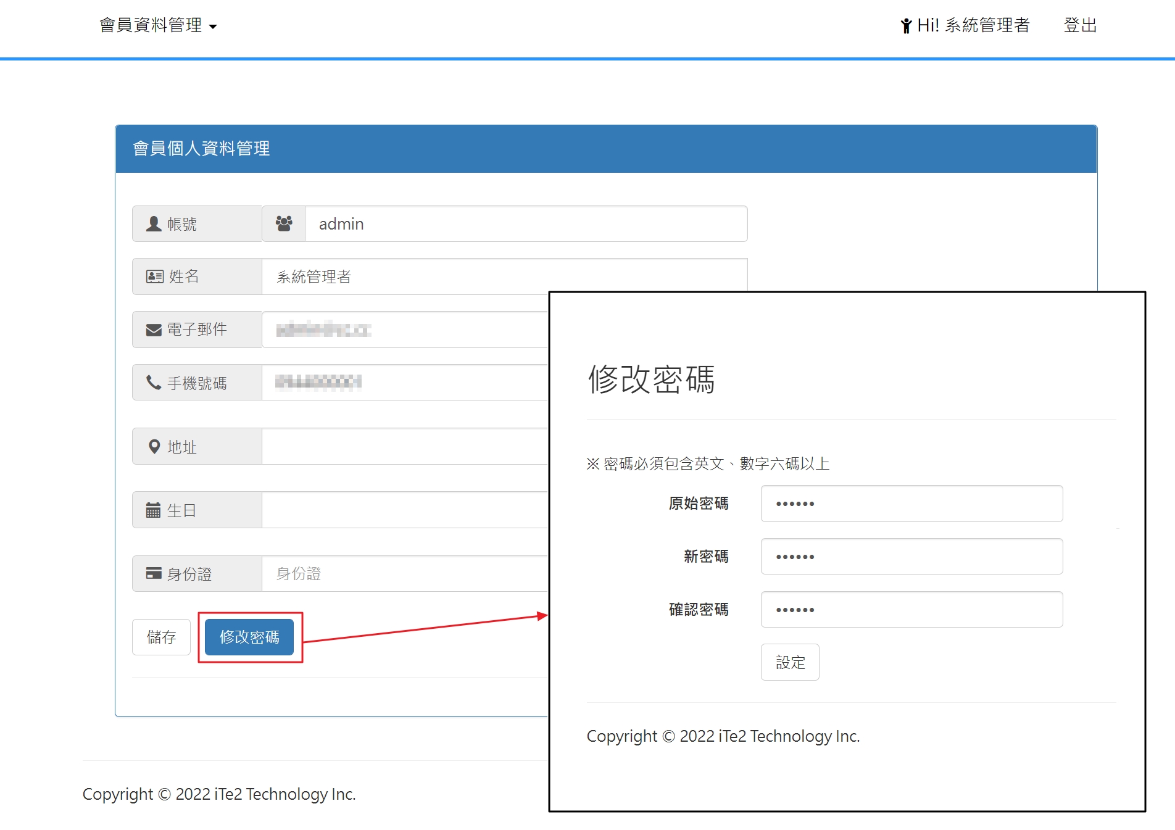Click the 儲存 save button
Viewport: 1175px width, 830px height.
click(161, 637)
